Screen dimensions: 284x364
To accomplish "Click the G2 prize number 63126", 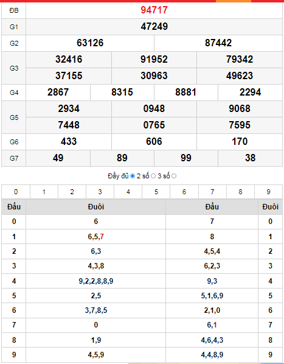I will 90,43.
